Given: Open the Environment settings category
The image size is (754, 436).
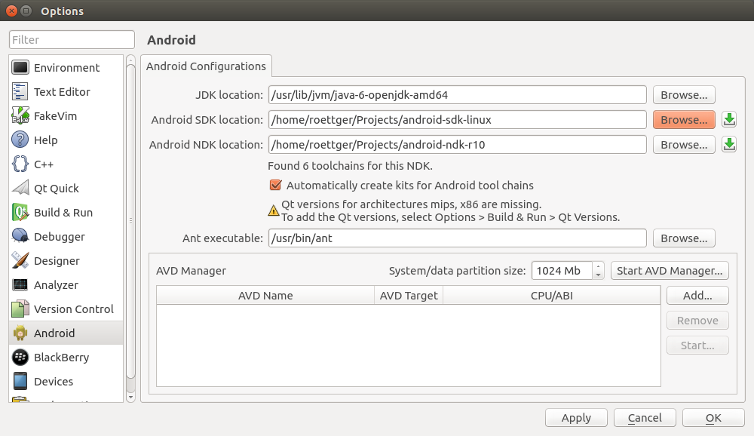Looking at the screenshot, I should click(x=66, y=68).
